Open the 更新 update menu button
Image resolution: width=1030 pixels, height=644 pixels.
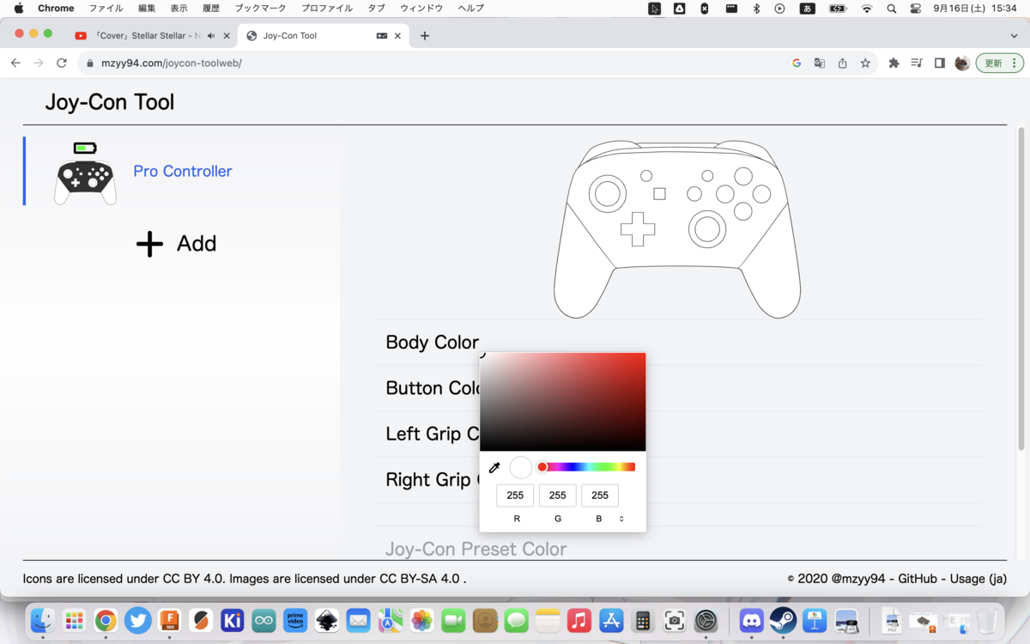(999, 63)
